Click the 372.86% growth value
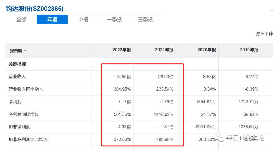Image resolution: width=273 pixels, height=150 pixels. click(x=122, y=140)
